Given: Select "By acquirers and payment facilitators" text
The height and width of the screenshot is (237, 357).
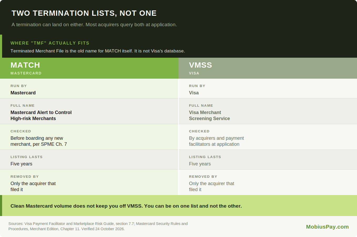Looking at the screenshot, I should [216, 141].
